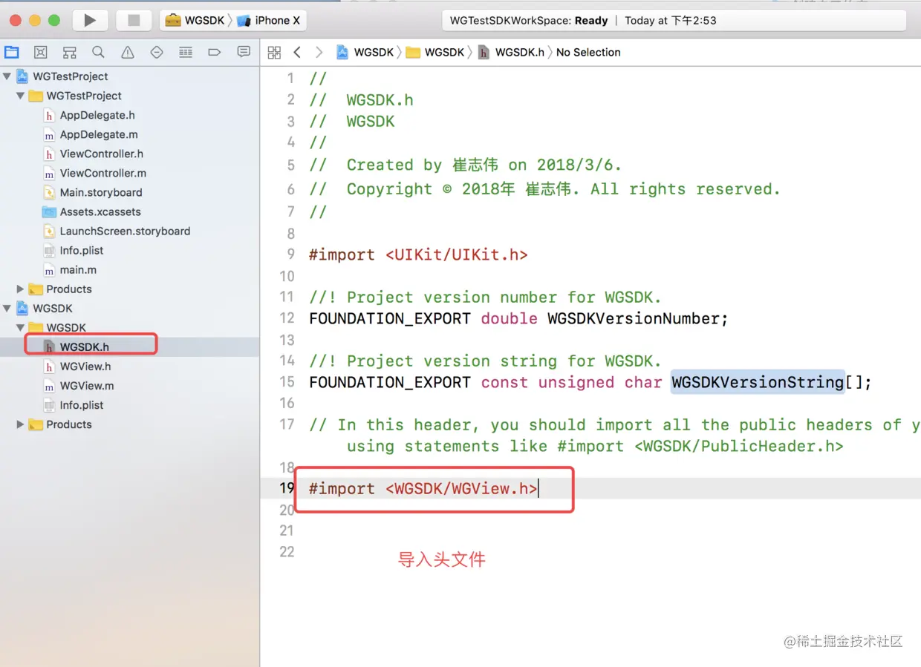The image size is (921, 667).
Task: Collapse the WGTestProject group folder
Action: pyautogui.click(x=20, y=96)
